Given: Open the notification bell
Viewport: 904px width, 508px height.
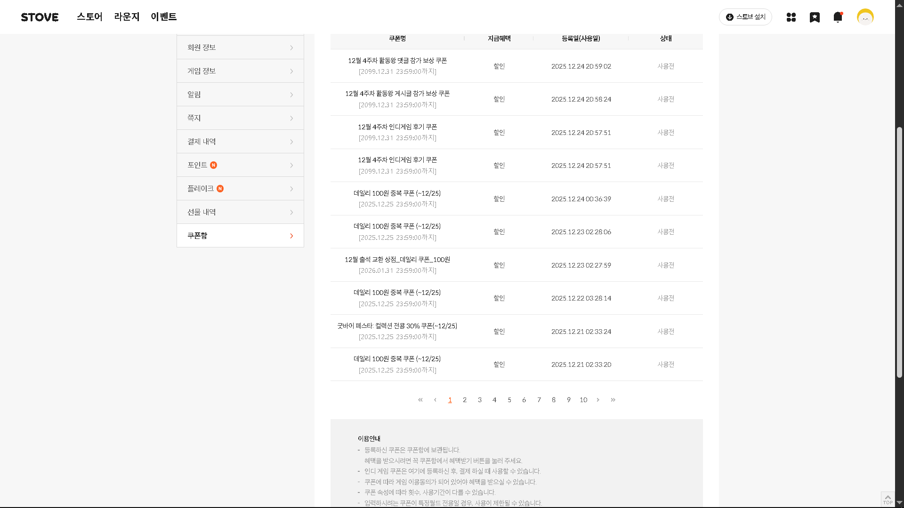Looking at the screenshot, I should (838, 17).
